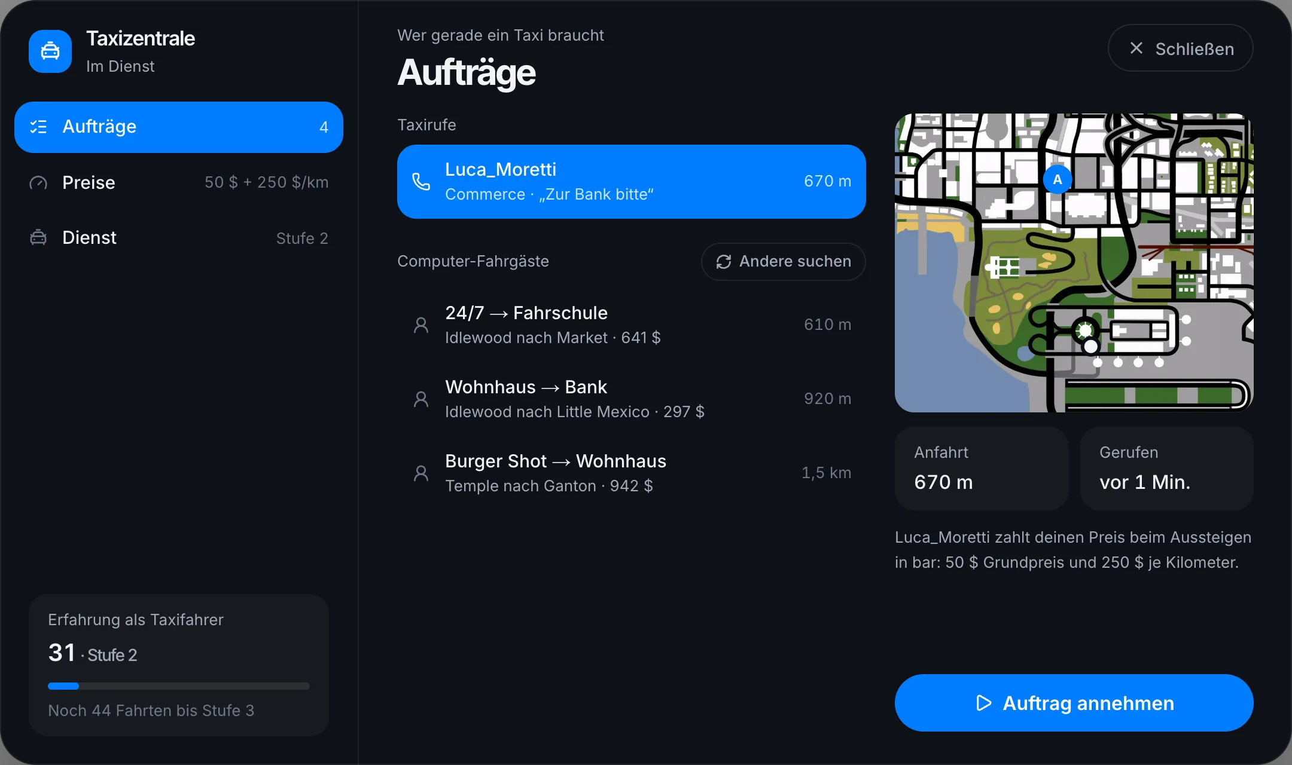Image resolution: width=1292 pixels, height=765 pixels.
Task: Click person icon beside 24/7 → Fahrschule
Action: click(x=421, y=325)
